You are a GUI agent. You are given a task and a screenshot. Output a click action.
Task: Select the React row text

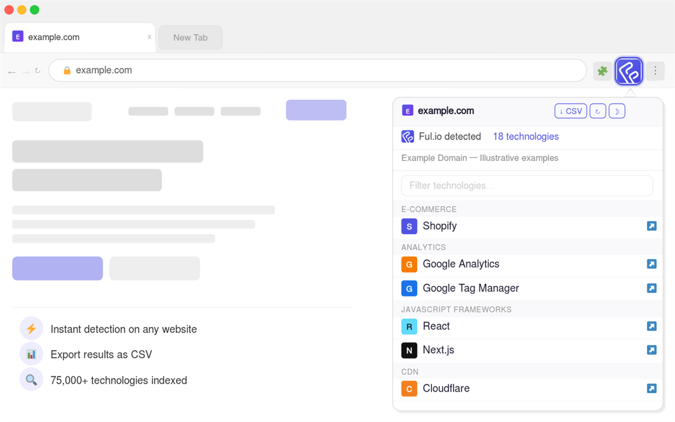436,326
